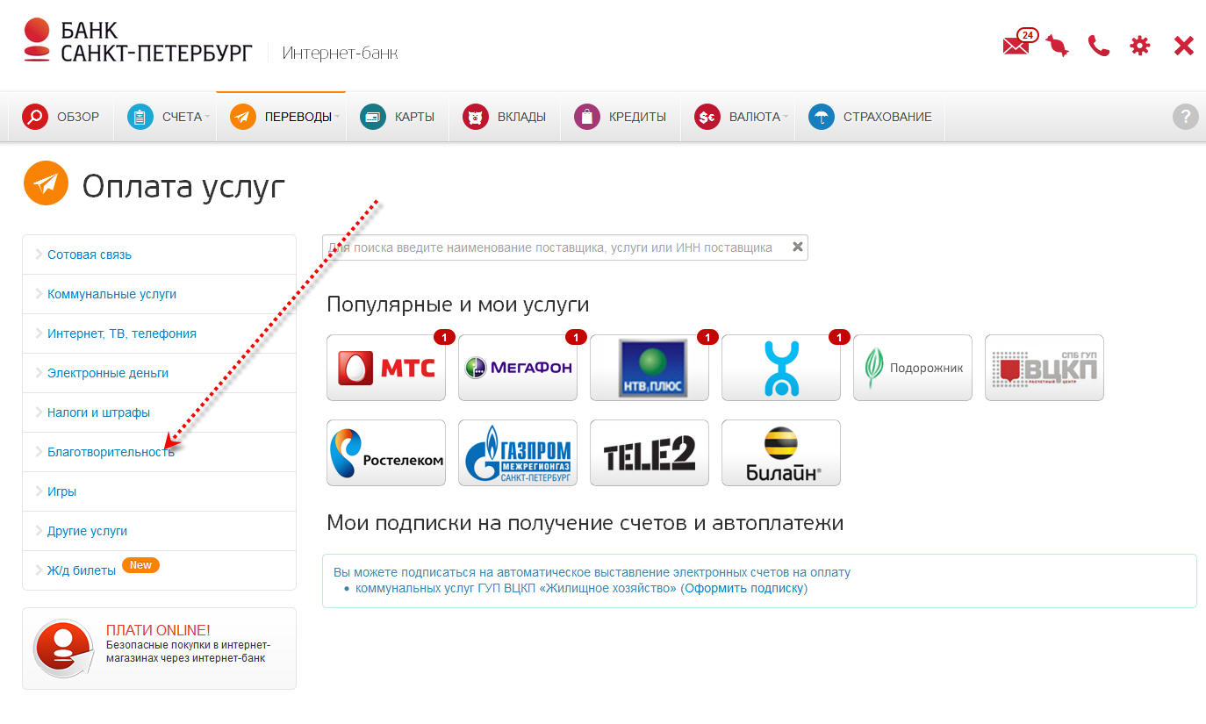Select the Билайн provider tile
1206x724 pixels.
[781, 453]
